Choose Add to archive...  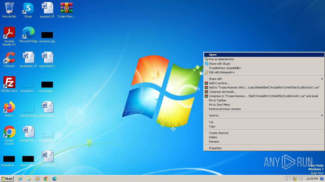click(264, 83)
